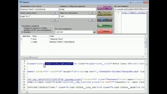167x94 pixels.
Task: Click the row selector arrow of the price row
Action: pos(21,39)
